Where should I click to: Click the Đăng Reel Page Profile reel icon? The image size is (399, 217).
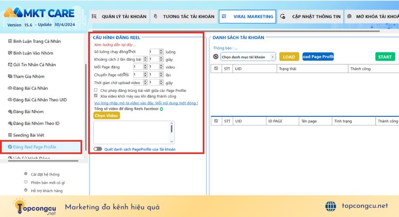10,147
